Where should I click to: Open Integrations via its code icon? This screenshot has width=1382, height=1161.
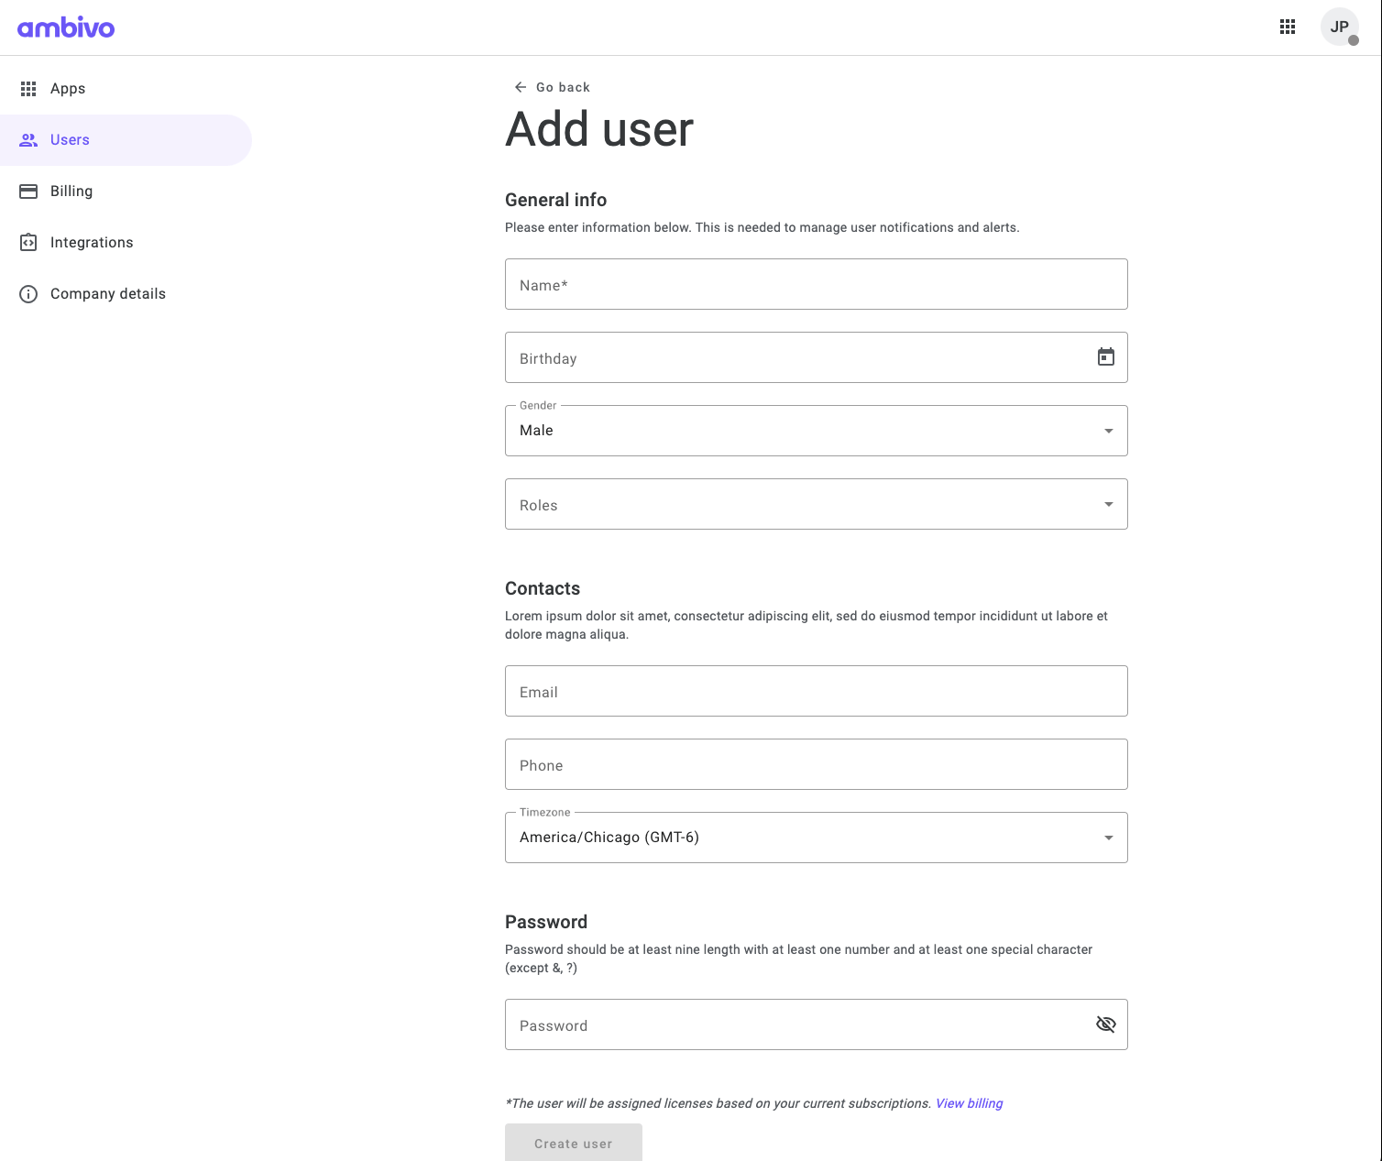[x=27, y=242]
